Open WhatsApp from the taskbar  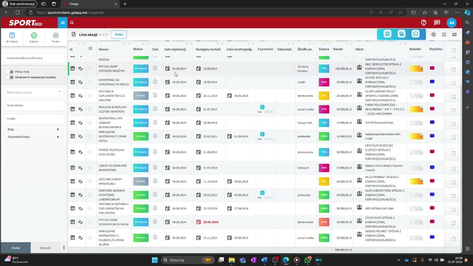point(307,260)
